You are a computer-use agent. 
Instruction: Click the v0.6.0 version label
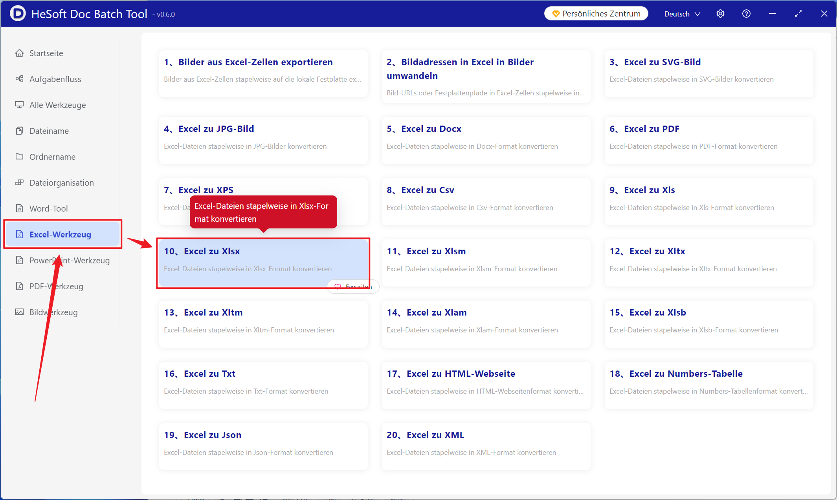pos(164,15)
